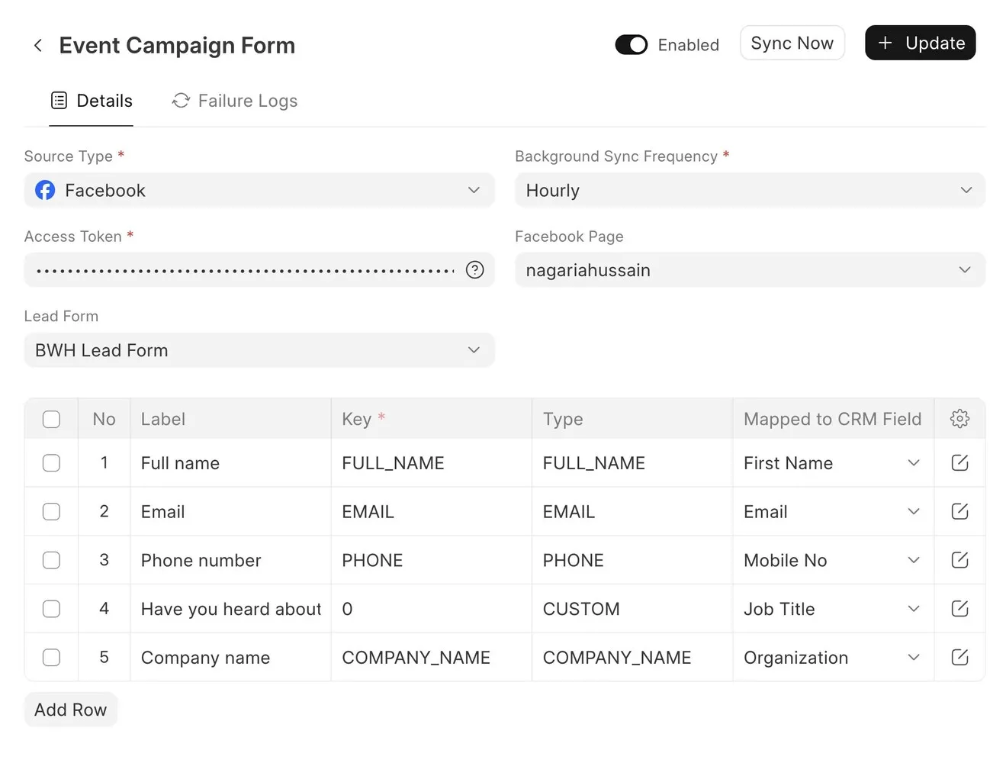Check the select-all checkbox in table header
This screenshot has height=763, width=1006.
51,419
